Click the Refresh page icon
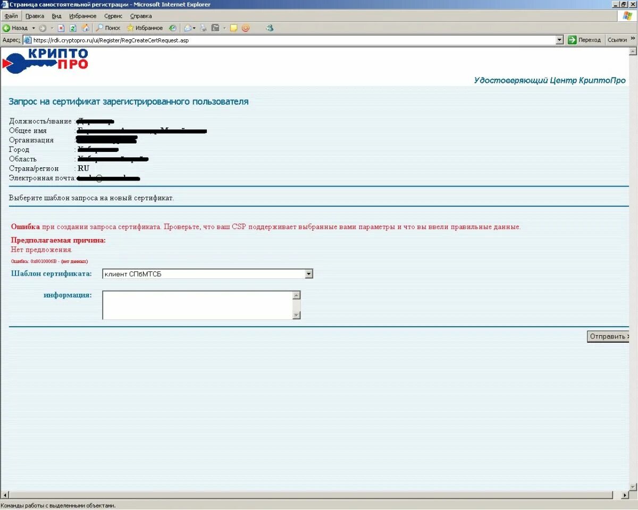This screenshot has height=510, width=638. [73, 28]
